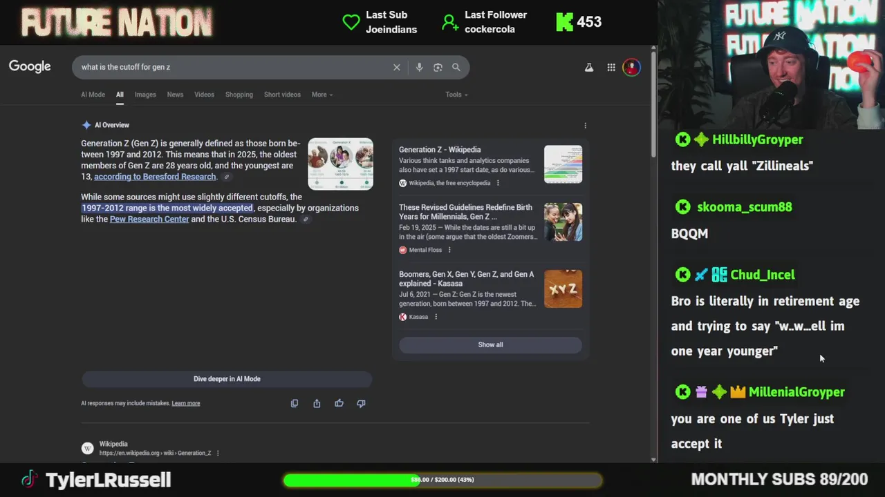Click link icon after U.S. Census Bureau
The width and height of the screenshot is (885, 497).
click(x=306, y=220)
